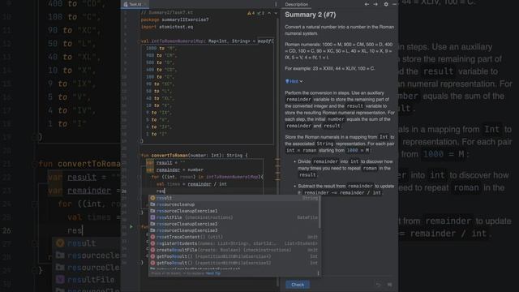Choose 'resourcecleanup' package suggestion

point(234,204)
